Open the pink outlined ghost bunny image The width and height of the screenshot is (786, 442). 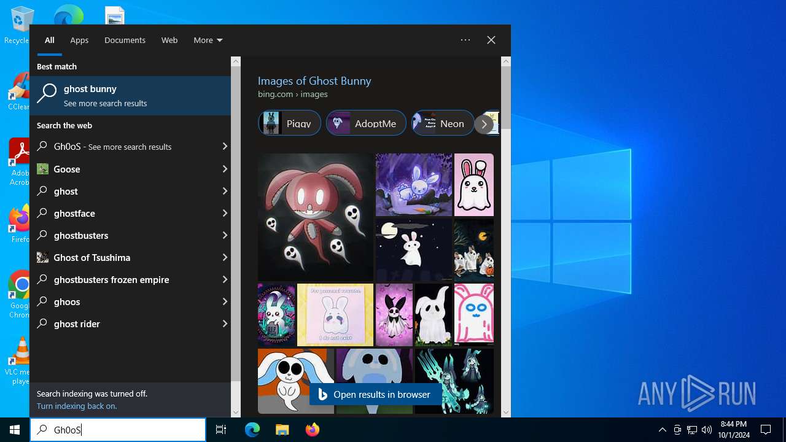474,315
